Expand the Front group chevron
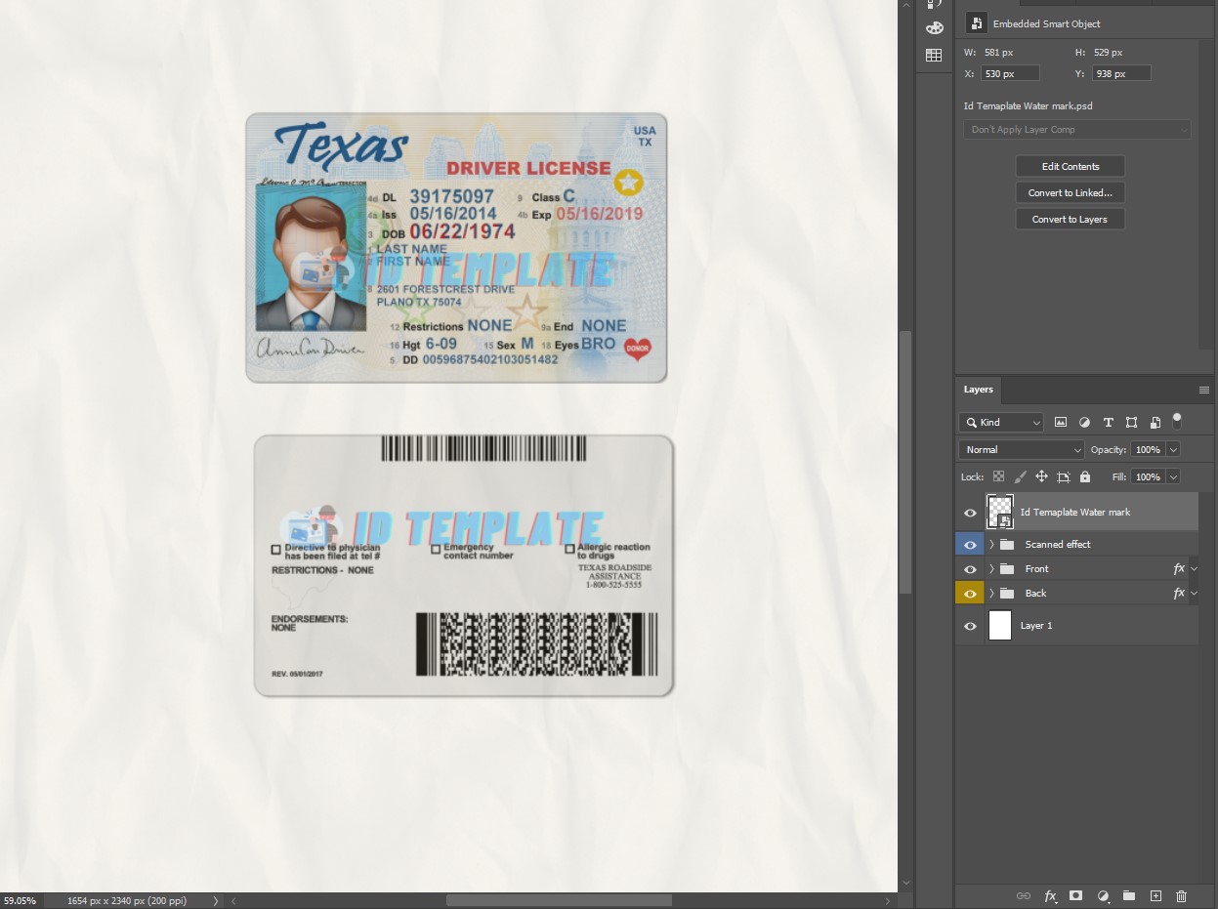The image size is (1218, 909). (991, 568)
